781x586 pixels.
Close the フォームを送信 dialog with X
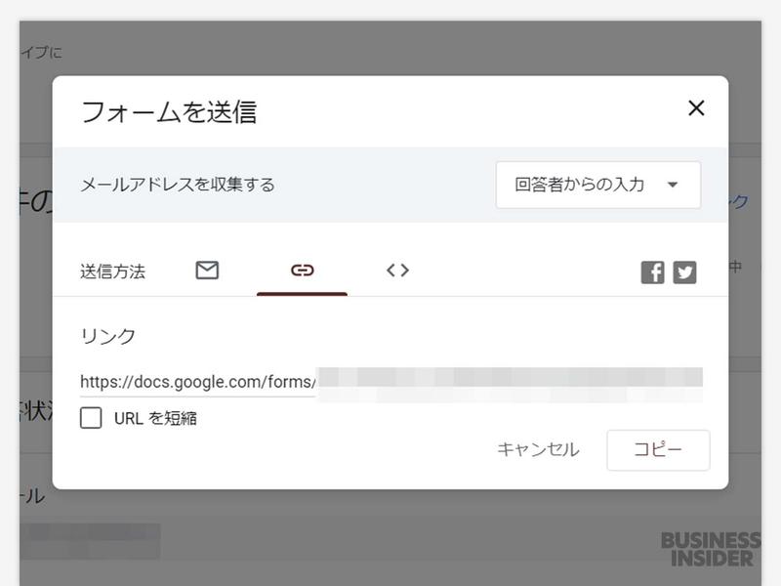tap(696, 107)
